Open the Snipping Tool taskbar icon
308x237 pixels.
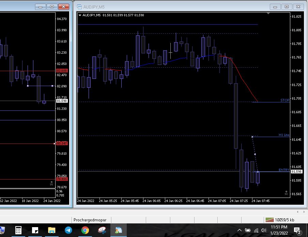[102, 230]
